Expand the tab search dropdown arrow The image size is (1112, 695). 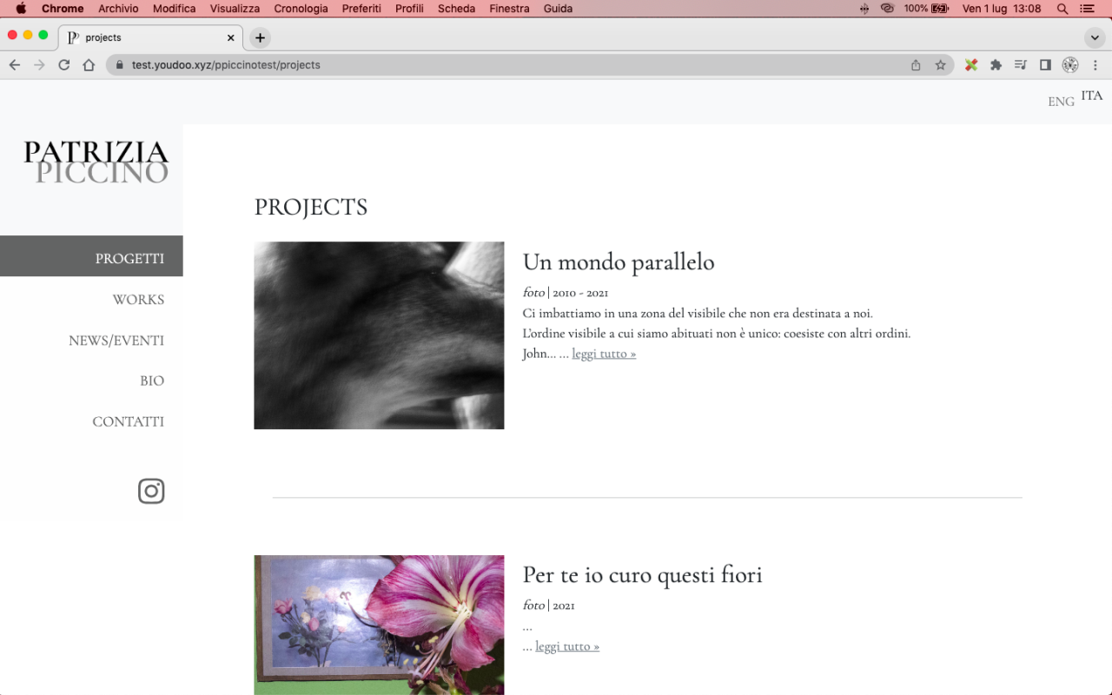tap(1095, 37)
